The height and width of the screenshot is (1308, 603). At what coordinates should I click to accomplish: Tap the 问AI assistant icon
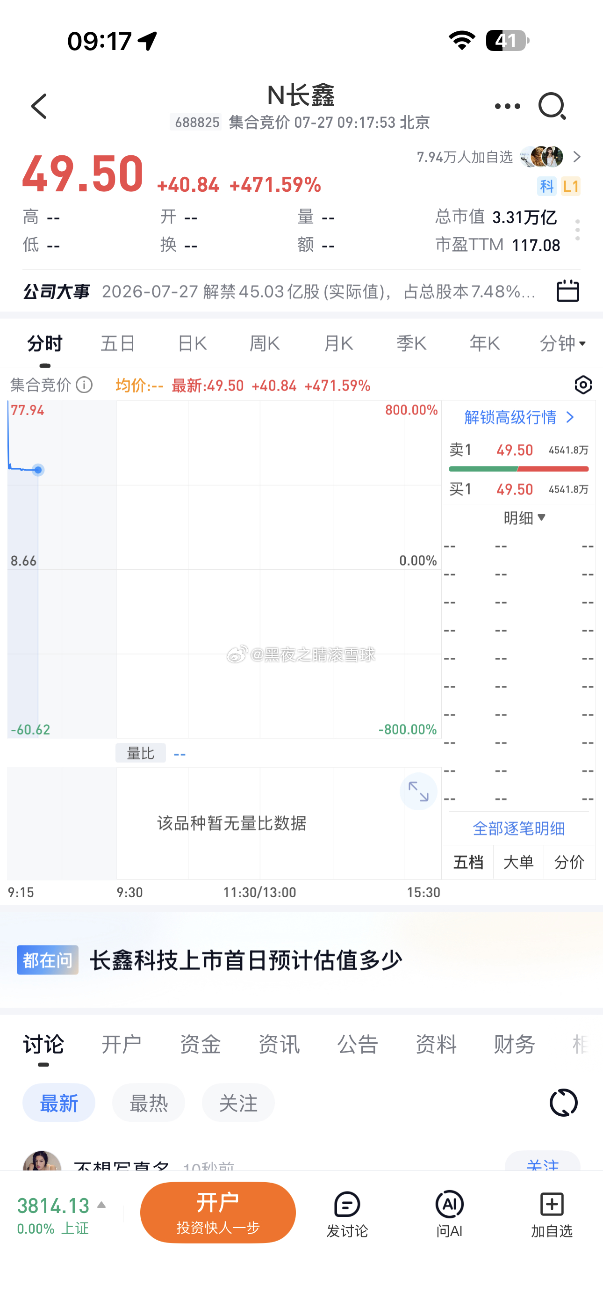pyautogui.click(x=449, y=1214)
